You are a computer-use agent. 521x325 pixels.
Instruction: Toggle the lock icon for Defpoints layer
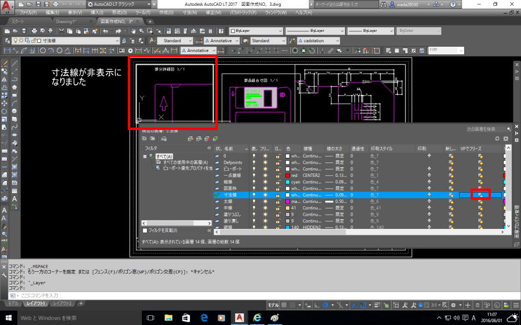(278, 162)
